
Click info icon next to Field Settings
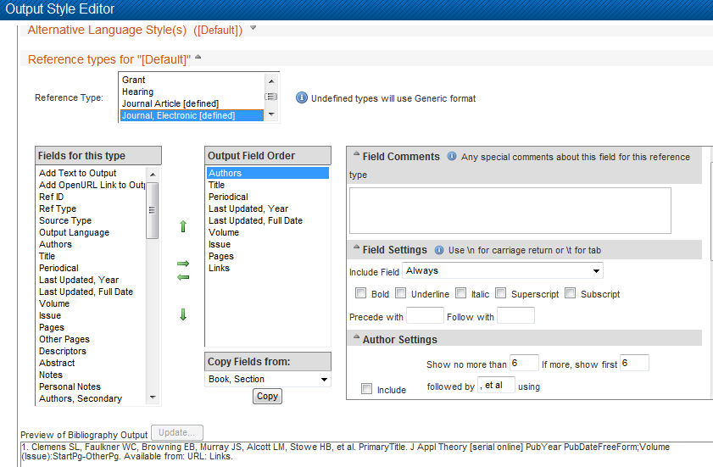coord(439,250)
